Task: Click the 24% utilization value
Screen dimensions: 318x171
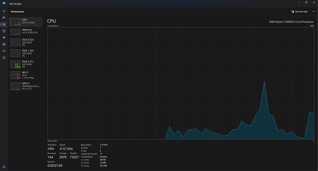Action: [51, 149]
